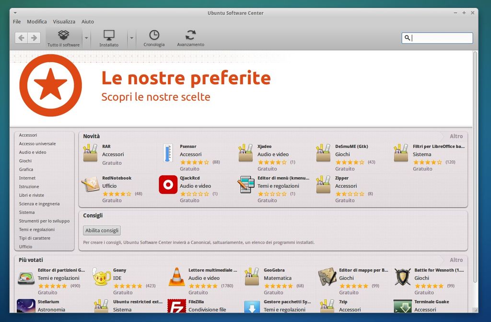Open the Xjadeo package icon
491x322 pixels.
click(x=245, y=153)
